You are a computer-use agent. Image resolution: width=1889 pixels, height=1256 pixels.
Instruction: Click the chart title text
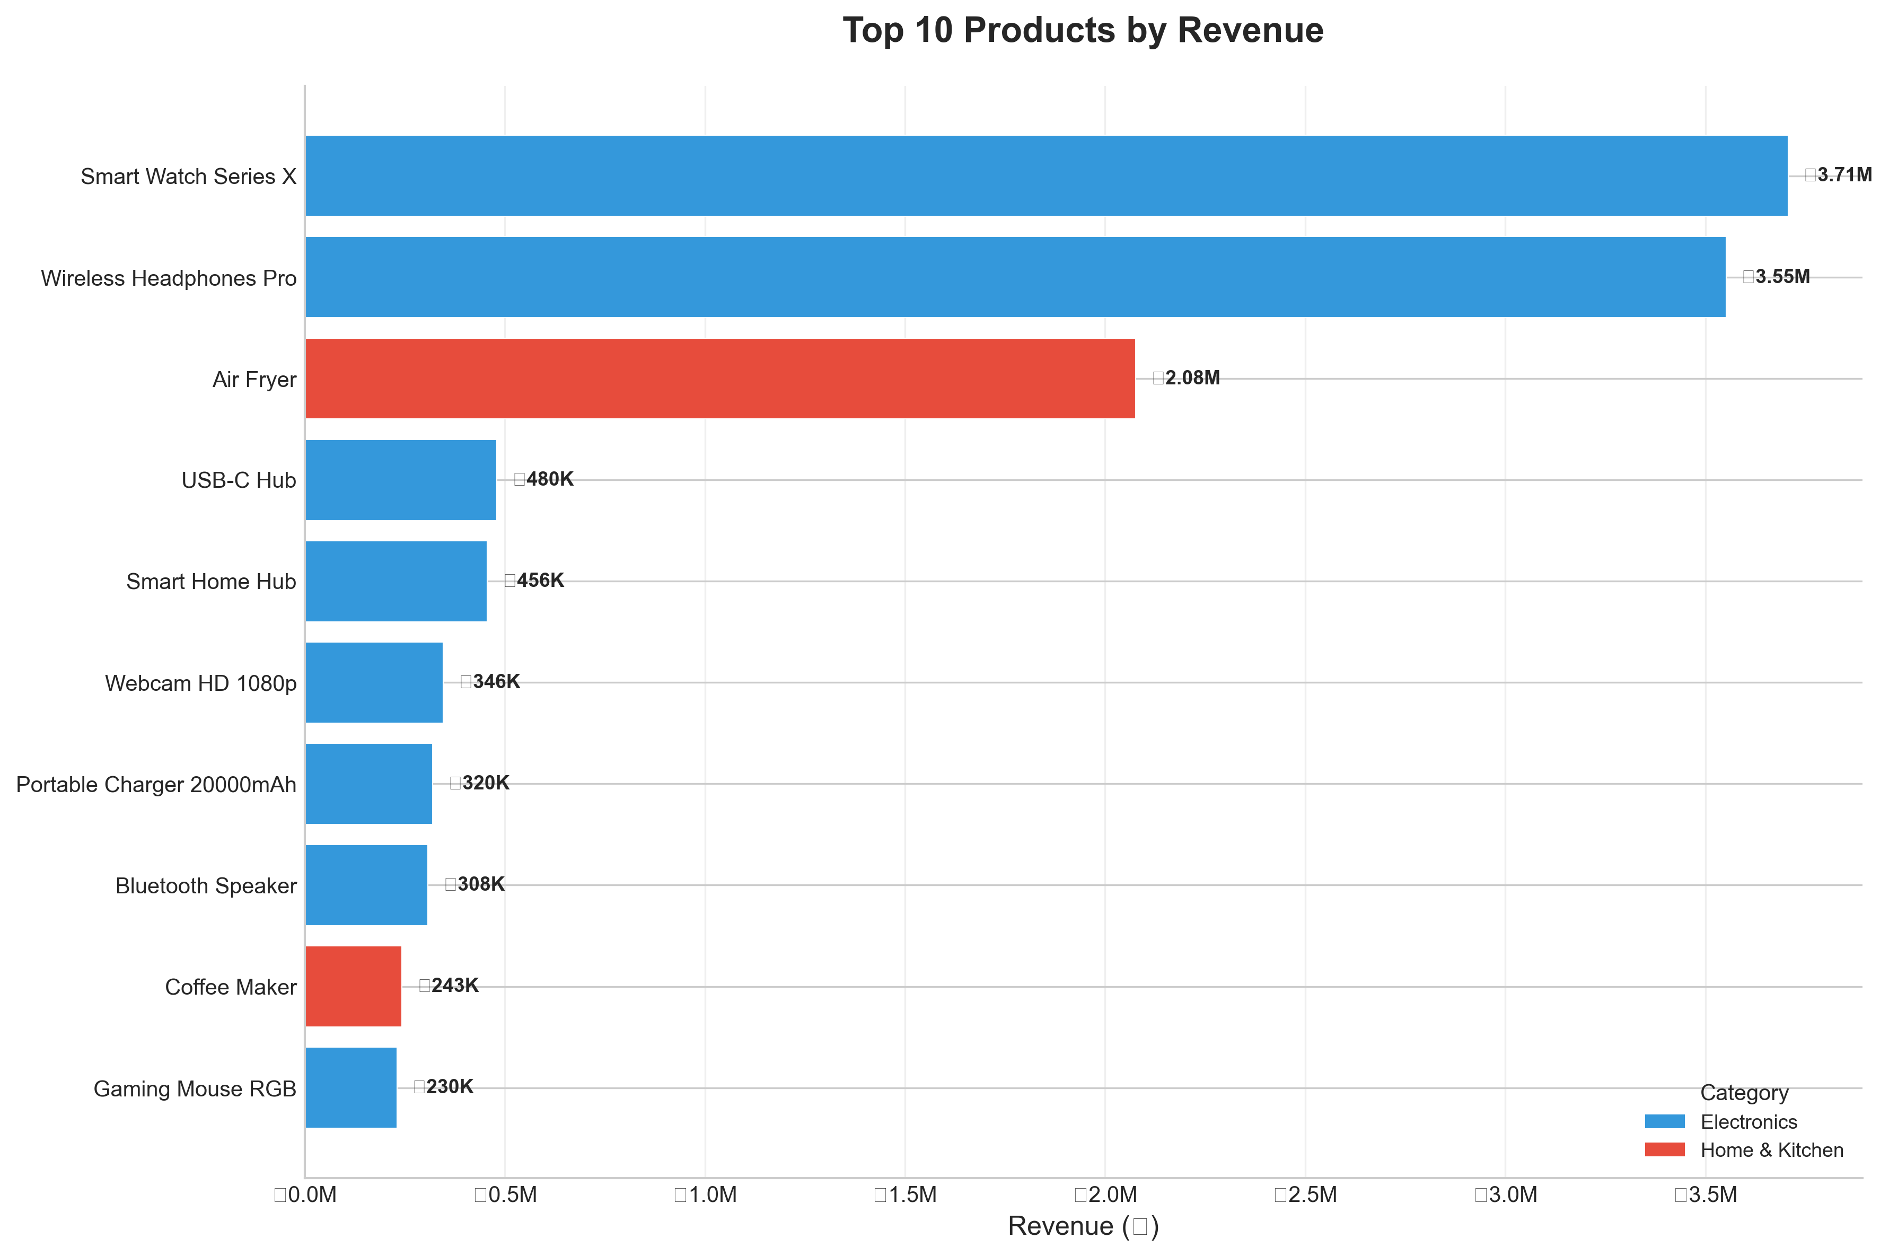[x=1083, y=30]
